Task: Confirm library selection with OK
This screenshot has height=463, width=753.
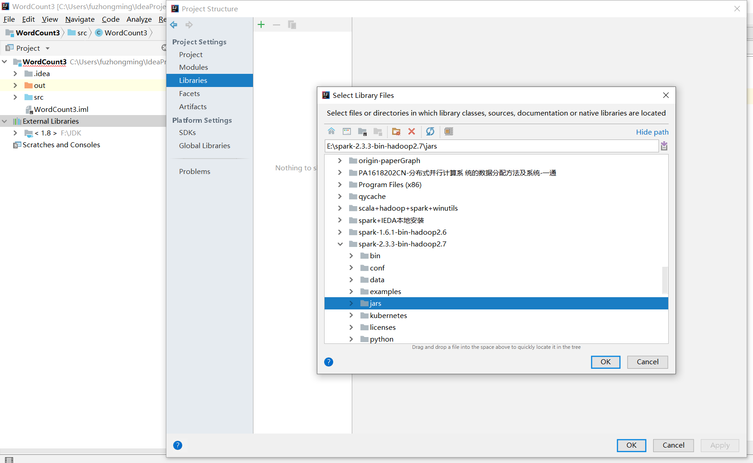Action: click(605, 362)
